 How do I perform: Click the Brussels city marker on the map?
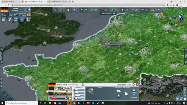tap(103, 42)
